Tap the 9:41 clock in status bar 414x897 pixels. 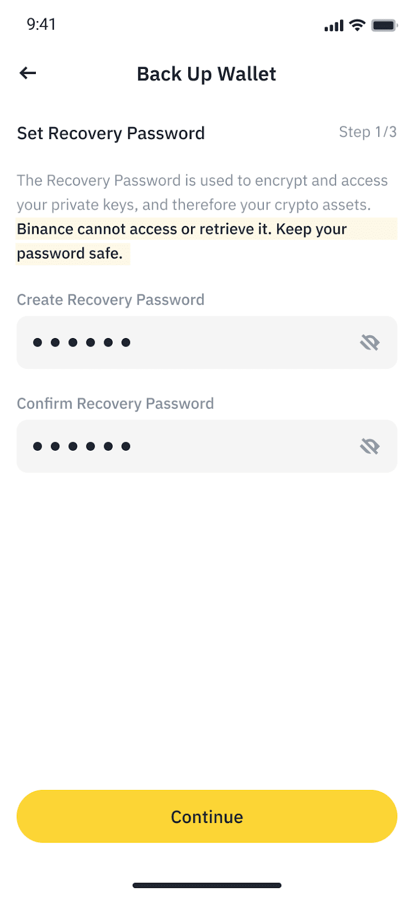(41, 24)
